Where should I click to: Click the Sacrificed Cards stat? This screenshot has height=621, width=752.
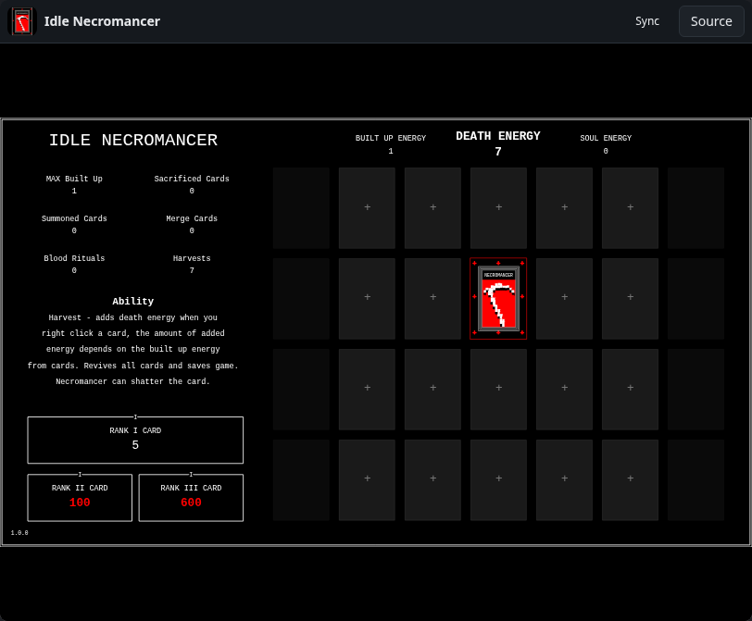(192, 184)
